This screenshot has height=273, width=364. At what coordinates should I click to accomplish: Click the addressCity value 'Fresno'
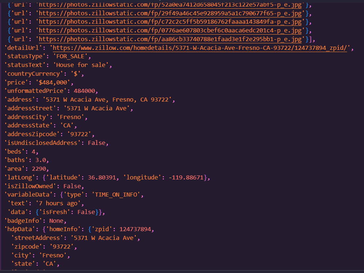[x=70, y=117]
